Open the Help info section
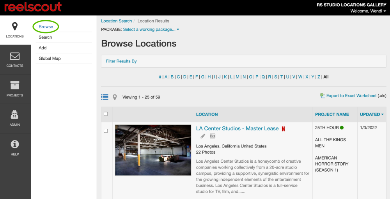 click(x=15, y=148)
